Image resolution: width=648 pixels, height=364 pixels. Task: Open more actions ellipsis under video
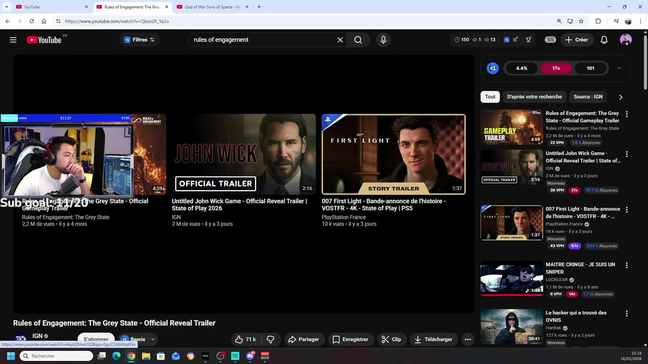[468, 339]
